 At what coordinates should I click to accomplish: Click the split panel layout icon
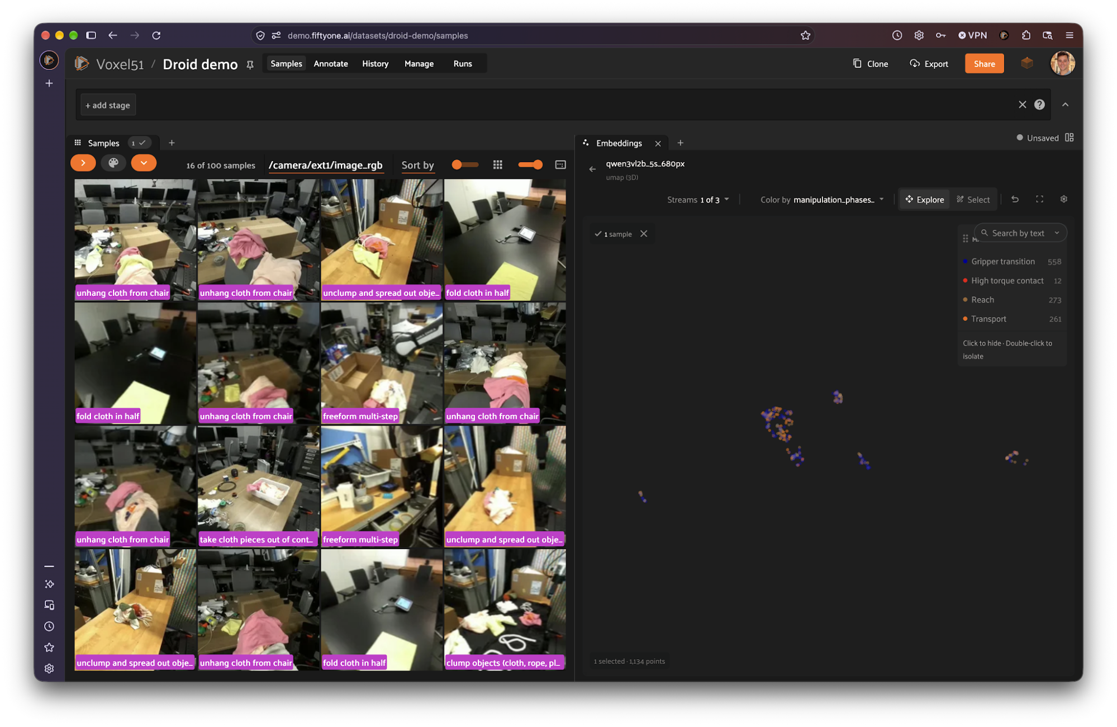click(x=1069, y=138)
